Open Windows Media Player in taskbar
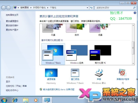The image size is (138, 103). point(36,100)
